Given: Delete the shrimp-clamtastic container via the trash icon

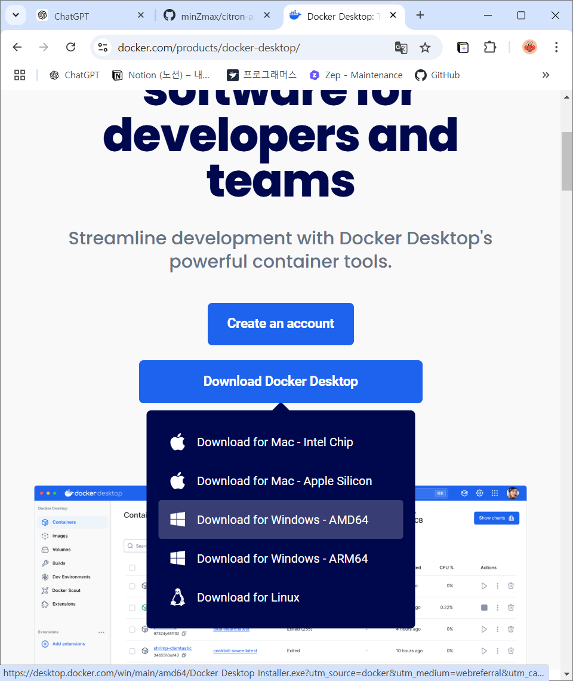Looking at the screenshot, I should (x=510, y=650).
